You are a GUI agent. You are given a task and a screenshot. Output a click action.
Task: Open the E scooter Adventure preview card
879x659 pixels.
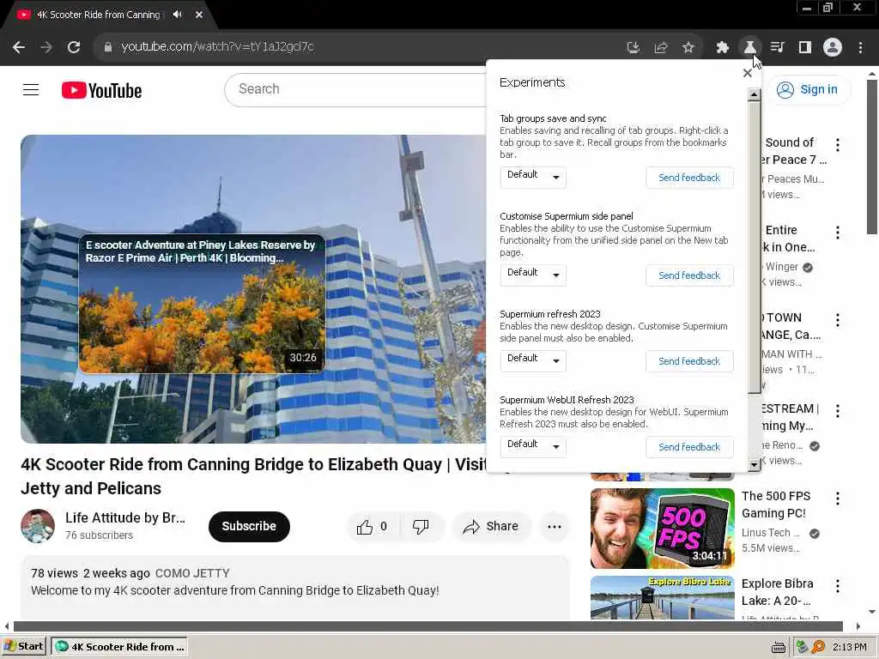click(202, 303)
